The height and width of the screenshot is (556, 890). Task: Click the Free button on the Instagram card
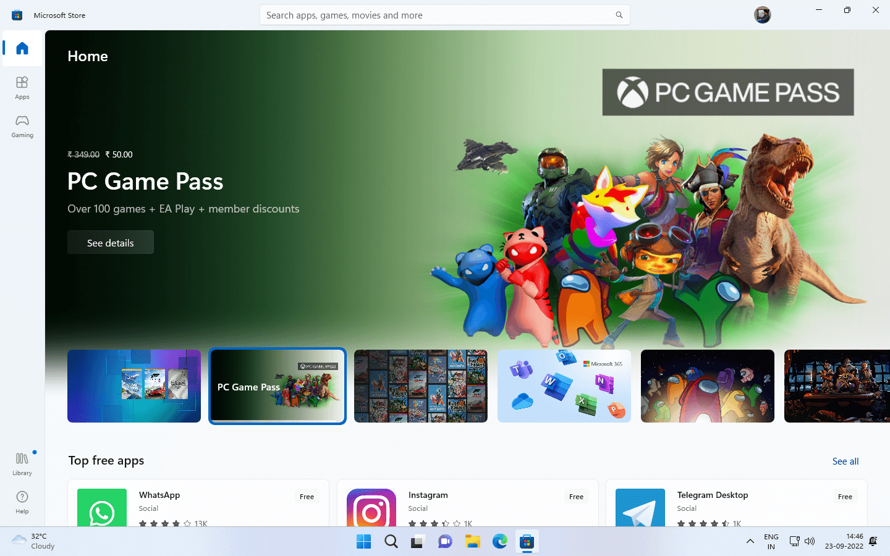(576, 497)
